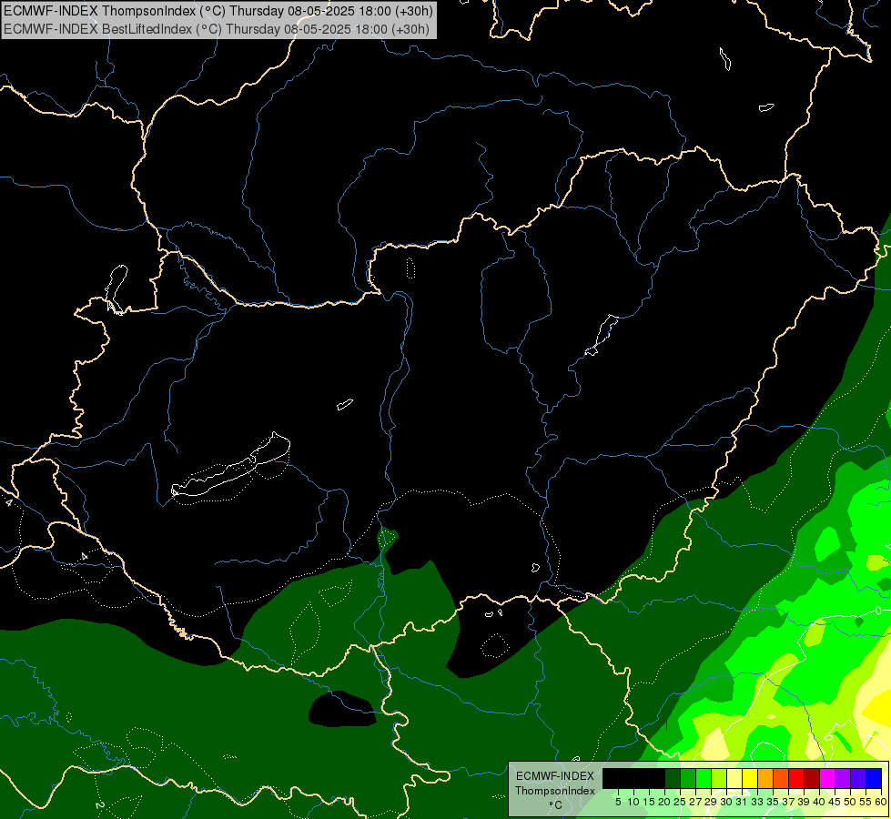891x819 pixels.
Task: Click the Lake Balaton outline on the map
Action: coord(230,471)
